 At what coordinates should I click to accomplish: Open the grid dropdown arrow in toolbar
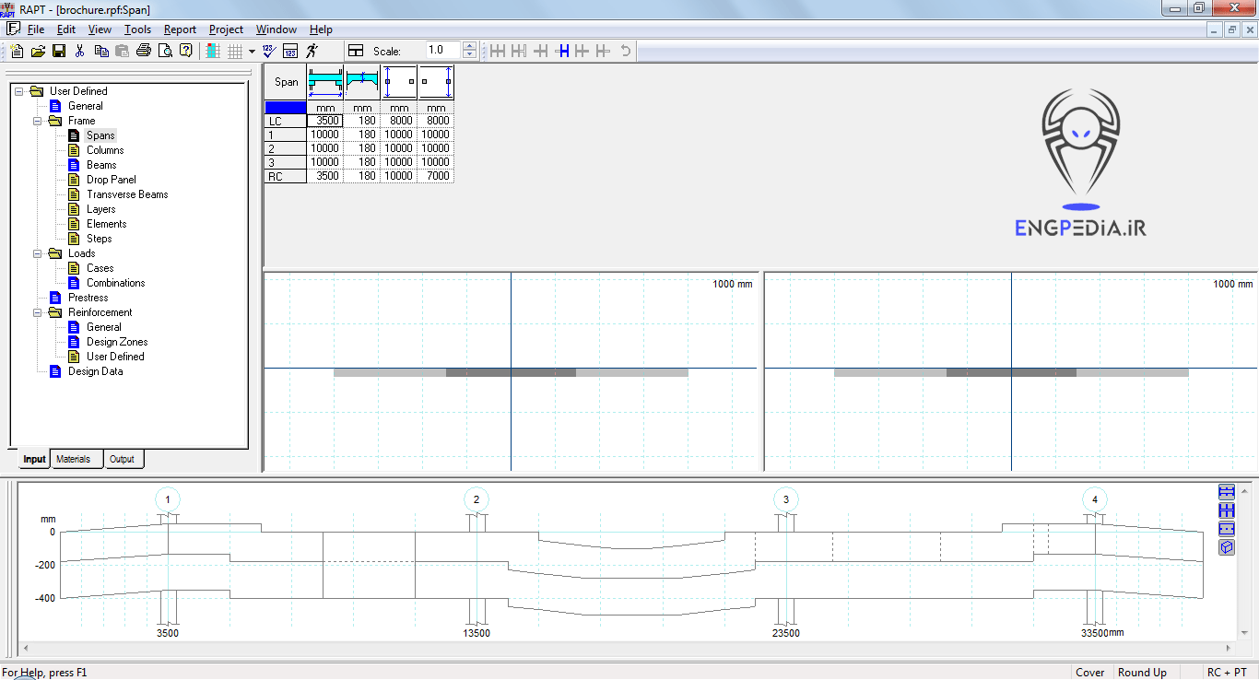[x=250, y=51]
